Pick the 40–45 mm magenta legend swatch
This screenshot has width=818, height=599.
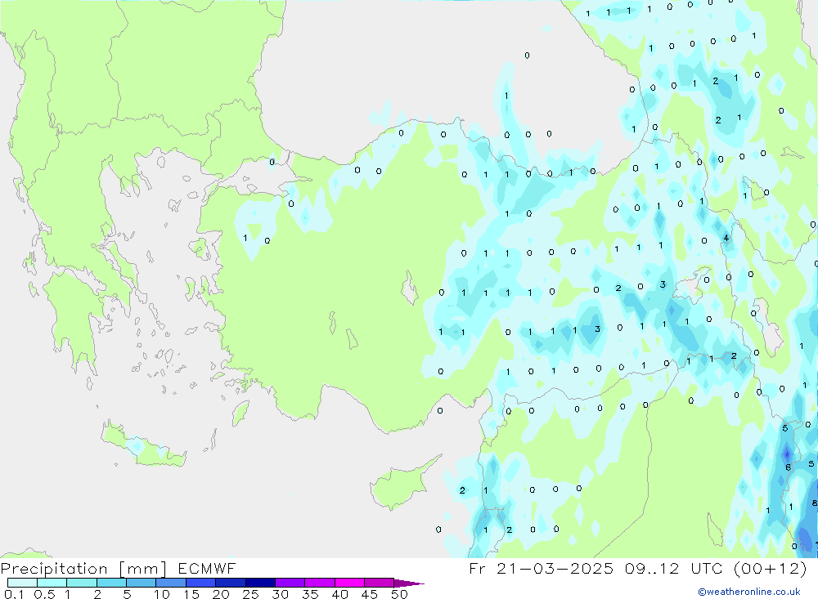[349, 583]
